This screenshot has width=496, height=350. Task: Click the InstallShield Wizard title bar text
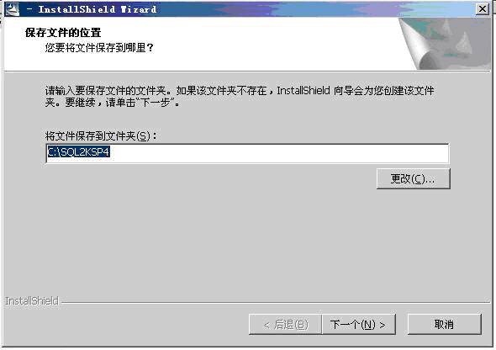[98, 9]
